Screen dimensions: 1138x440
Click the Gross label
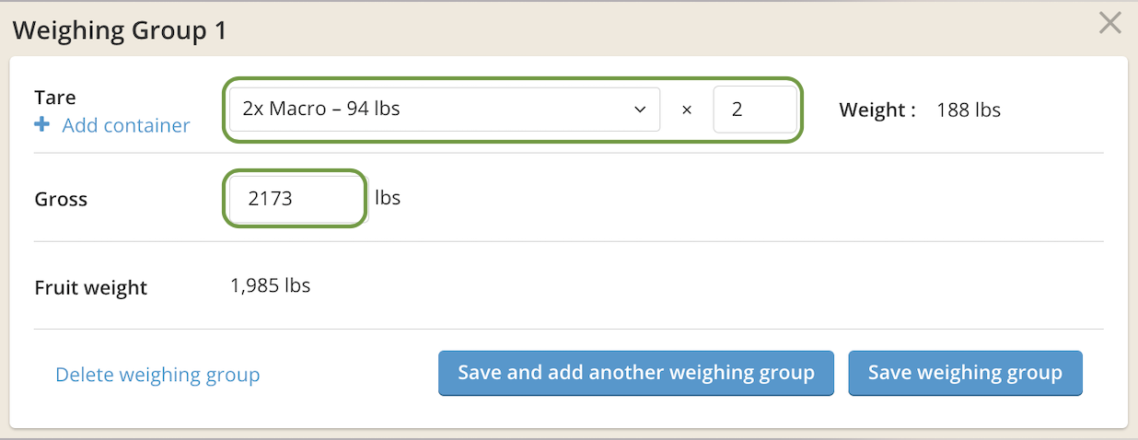[x=61, y=199]
